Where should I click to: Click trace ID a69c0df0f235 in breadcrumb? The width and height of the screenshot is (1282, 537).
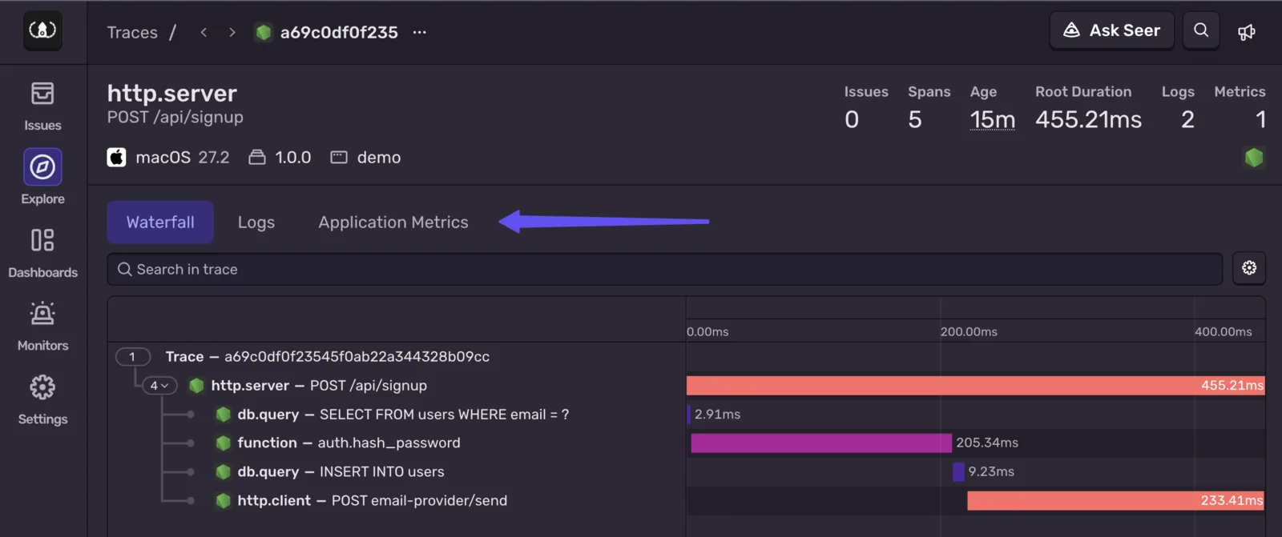click(x=339, y=32)
